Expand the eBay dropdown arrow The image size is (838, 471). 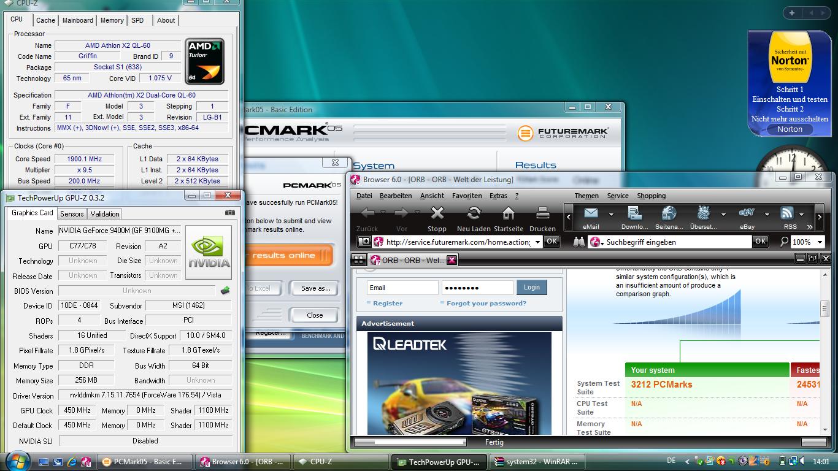(767, 214)
